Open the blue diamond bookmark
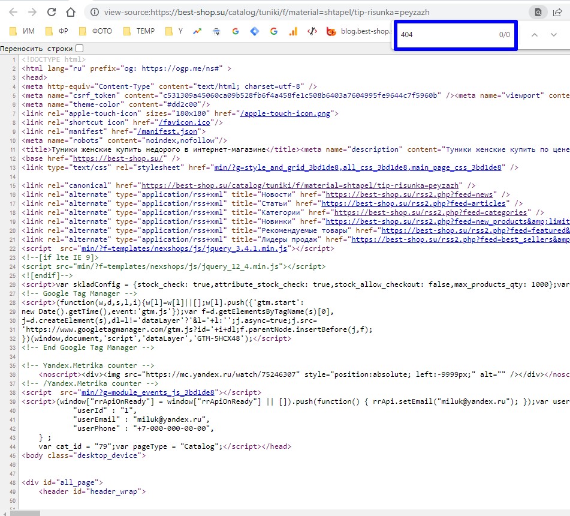Screen dimensions: 570x516 click(x=255, y=31)
